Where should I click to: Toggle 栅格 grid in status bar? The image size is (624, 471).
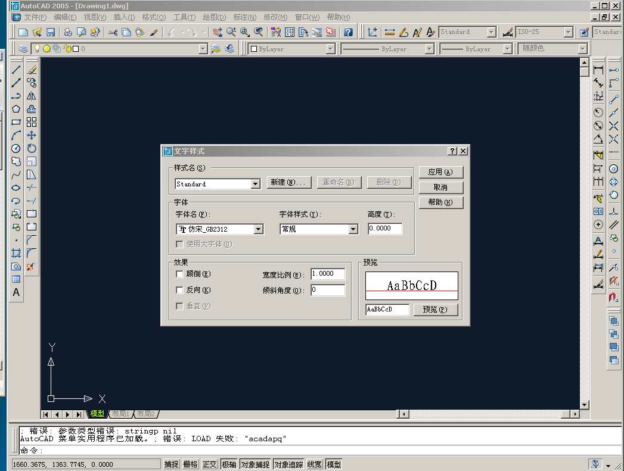tap(191, 464)
